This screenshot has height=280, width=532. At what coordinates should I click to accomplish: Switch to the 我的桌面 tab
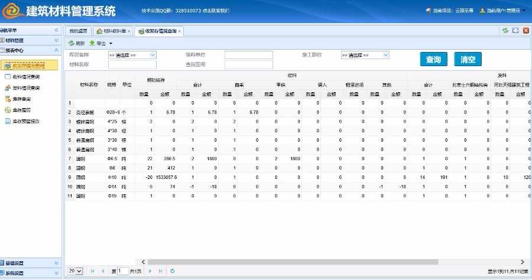point(79,31)
